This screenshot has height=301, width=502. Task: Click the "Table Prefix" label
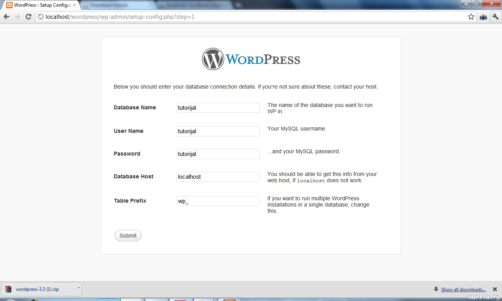pyautogui.click(x=130, y=201)
